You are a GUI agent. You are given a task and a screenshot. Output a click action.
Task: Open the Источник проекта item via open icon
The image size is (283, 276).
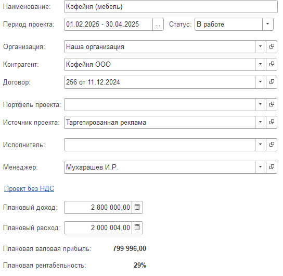pyautogui.click(x=272, y=122)
